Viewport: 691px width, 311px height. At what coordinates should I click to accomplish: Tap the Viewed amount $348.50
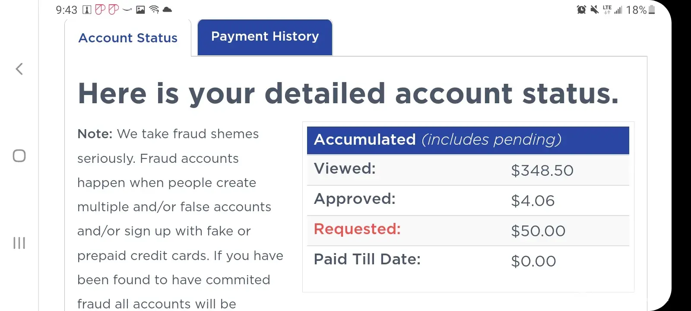542,171
